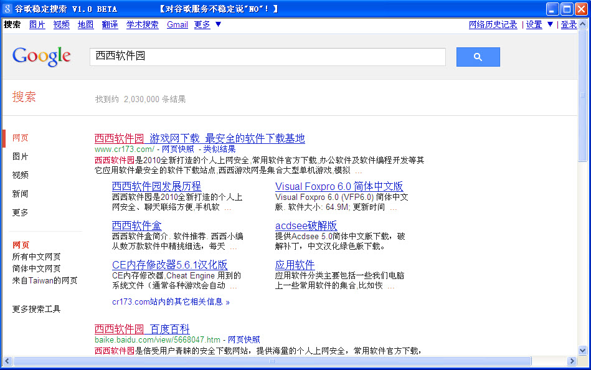Screen dimensions: 591x370
Task: Click 类似结果 link
Action: (219, 149)
